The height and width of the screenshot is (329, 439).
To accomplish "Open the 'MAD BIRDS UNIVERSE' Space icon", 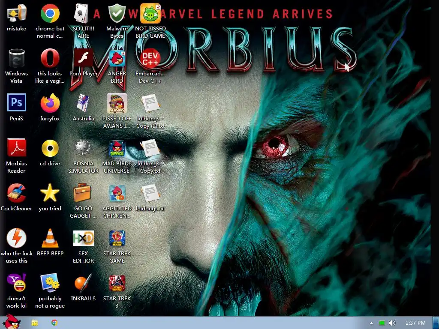I will [117, 148].
